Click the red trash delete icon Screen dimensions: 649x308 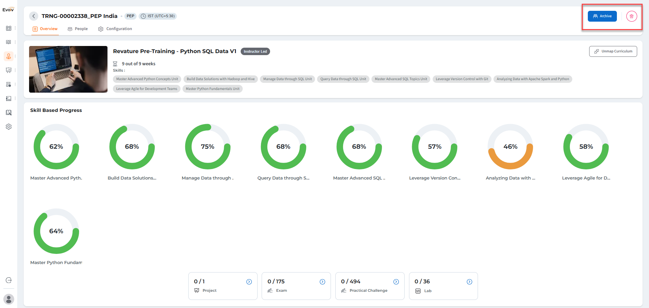[x=631, y=16]
